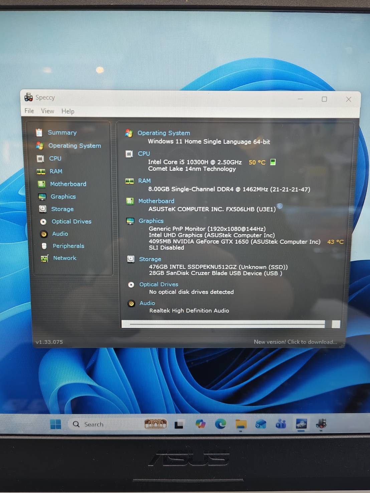Open the RAM icon in the sidebar

click(x=41, y=172)
